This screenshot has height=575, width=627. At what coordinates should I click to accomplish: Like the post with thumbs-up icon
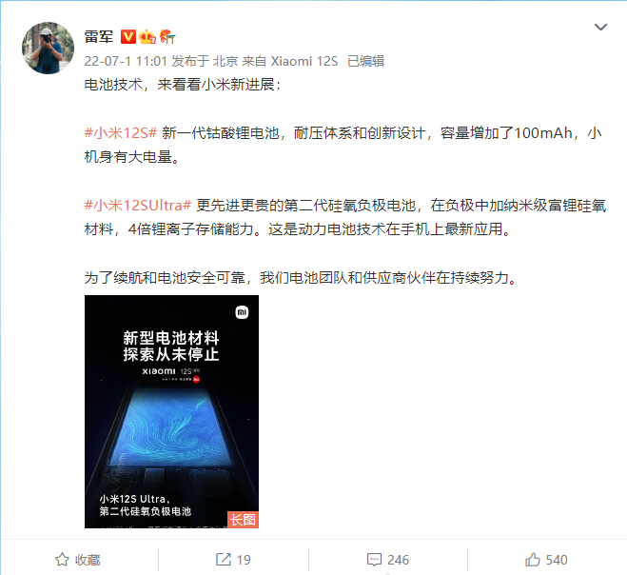pyautogui.click(x=533, y=560)
